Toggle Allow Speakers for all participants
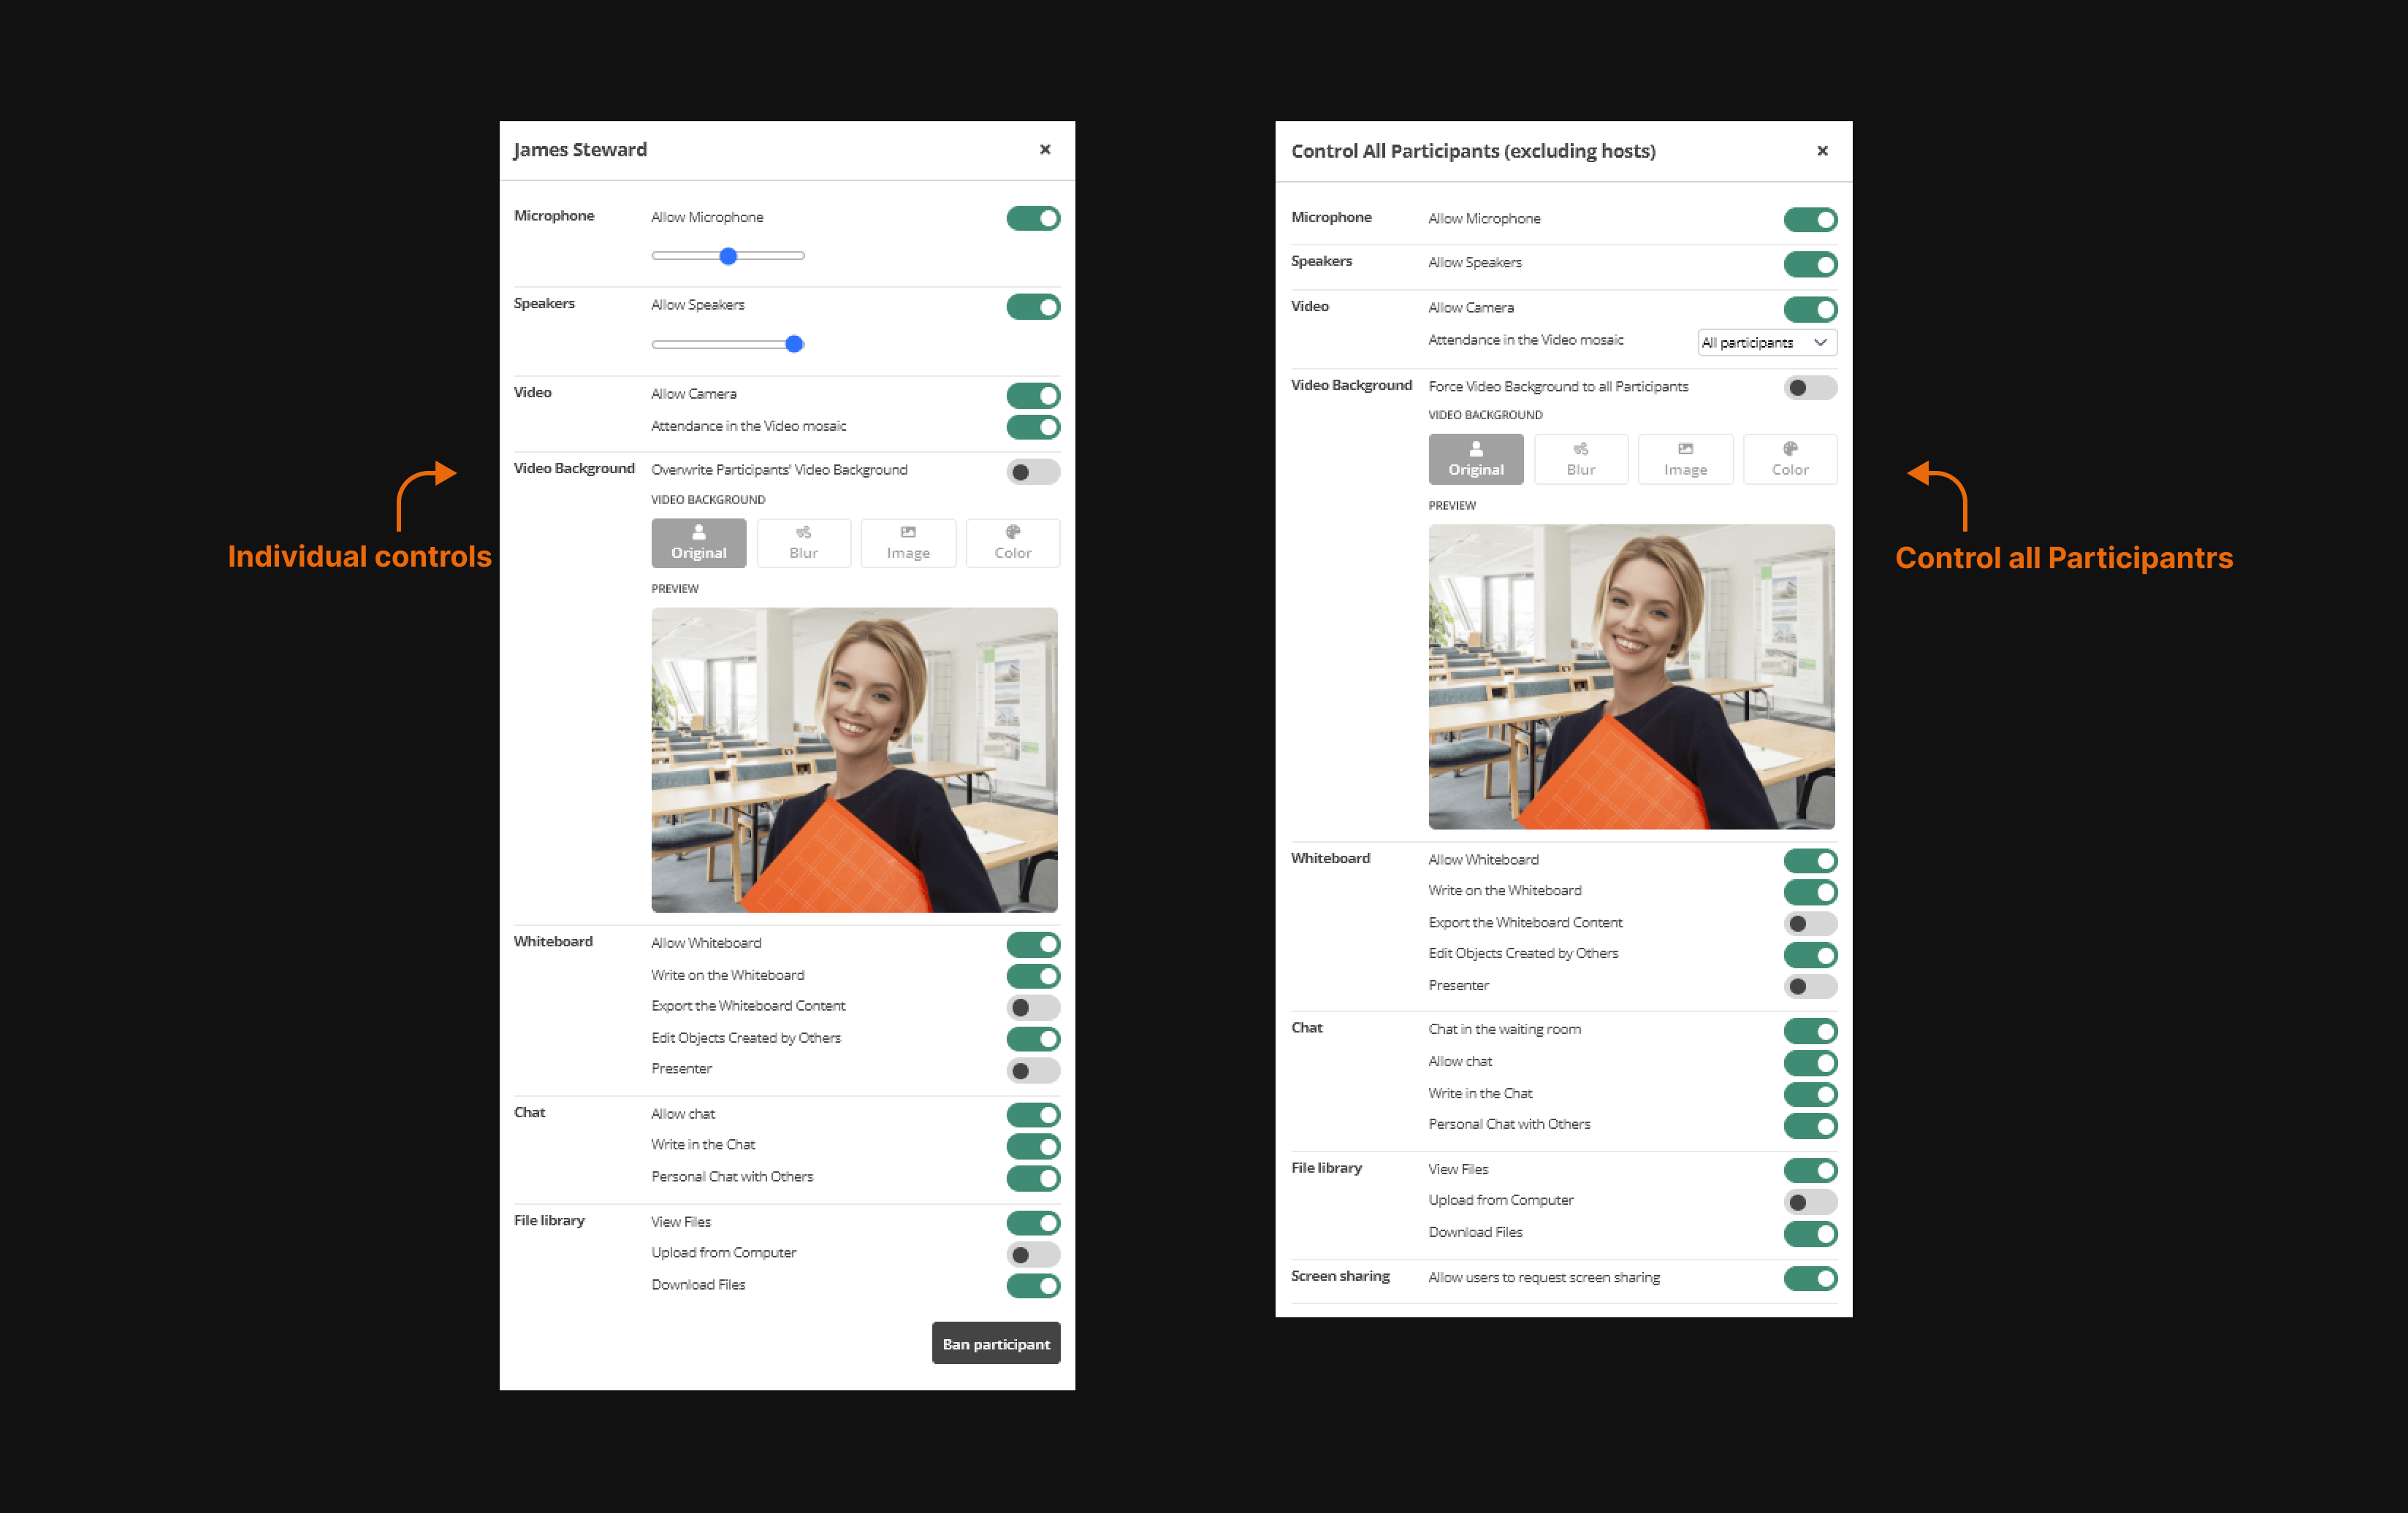Screen dimensions: 2408x1513 pos(1810,265)
